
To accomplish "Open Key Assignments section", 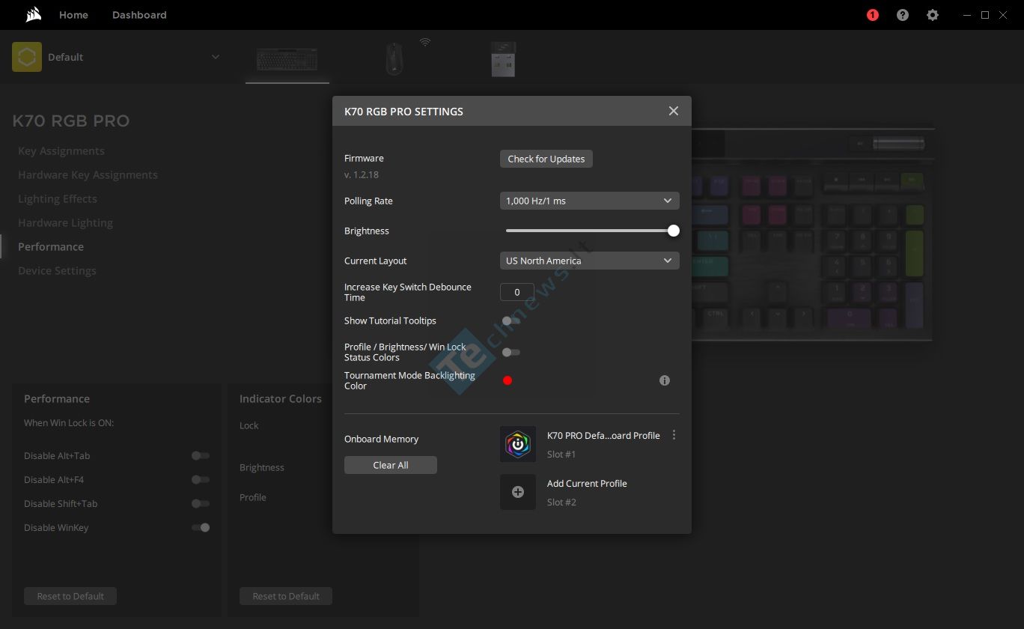I will pyautogui.click(x=61, y=151).
